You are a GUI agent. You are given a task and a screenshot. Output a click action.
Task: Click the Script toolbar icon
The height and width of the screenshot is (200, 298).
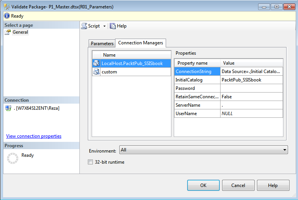pyautogui.click(x=84, y=26)
